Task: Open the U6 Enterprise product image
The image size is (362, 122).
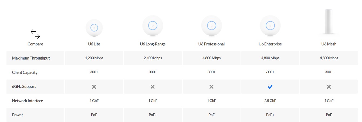Action: (270, 26)
